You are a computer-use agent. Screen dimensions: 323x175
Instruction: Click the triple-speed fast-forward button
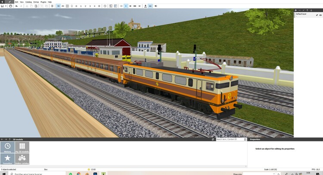pos(135,6)
